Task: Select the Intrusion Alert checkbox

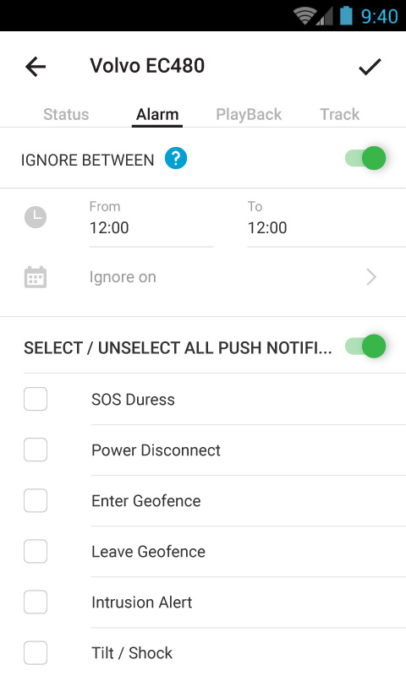Action: 36,602
